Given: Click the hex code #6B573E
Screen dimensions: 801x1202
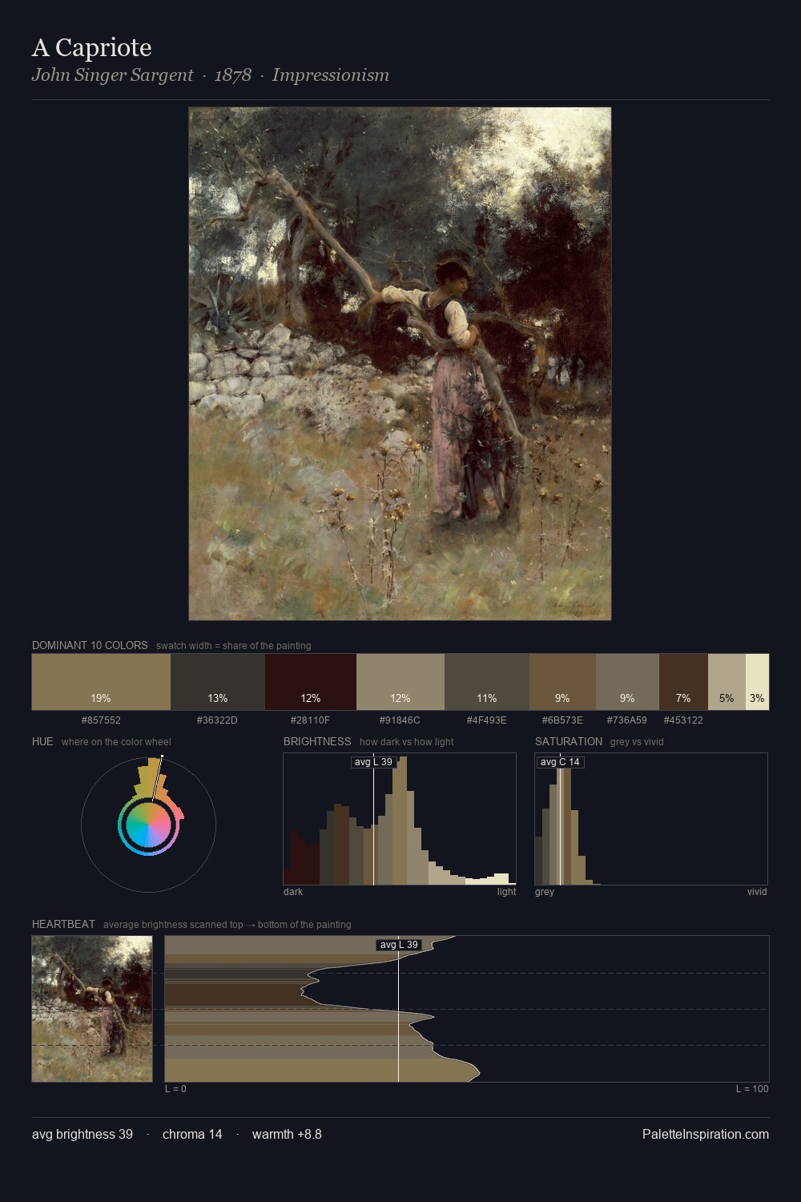Looking at the screenshot, I should tap(562, 720).
